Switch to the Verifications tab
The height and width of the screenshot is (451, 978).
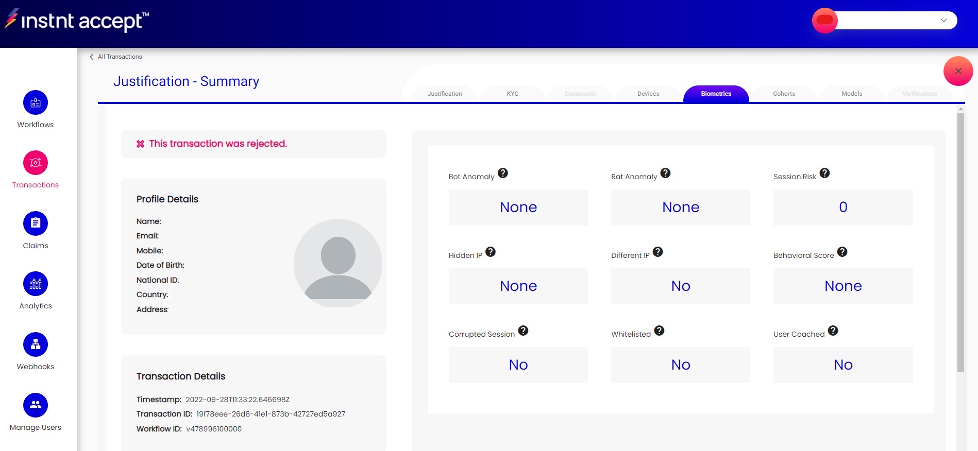[x=920, y=94]
